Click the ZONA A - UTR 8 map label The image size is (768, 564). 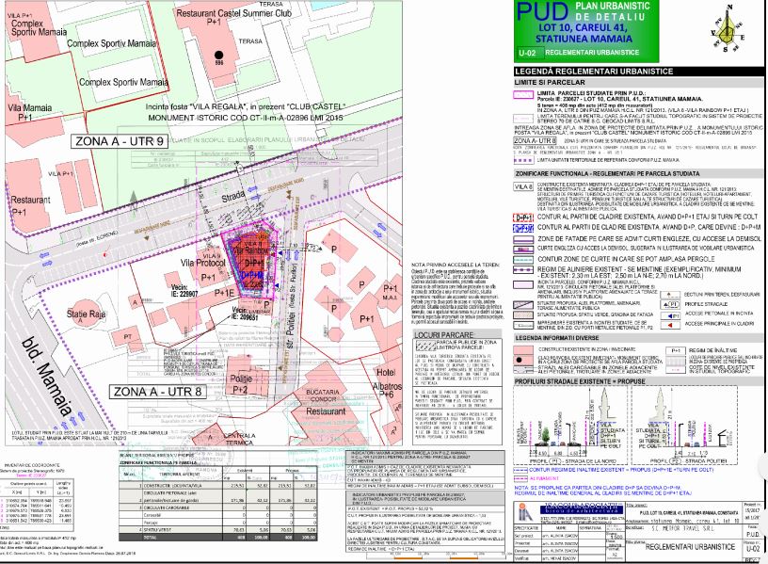(x=158, y=389)
